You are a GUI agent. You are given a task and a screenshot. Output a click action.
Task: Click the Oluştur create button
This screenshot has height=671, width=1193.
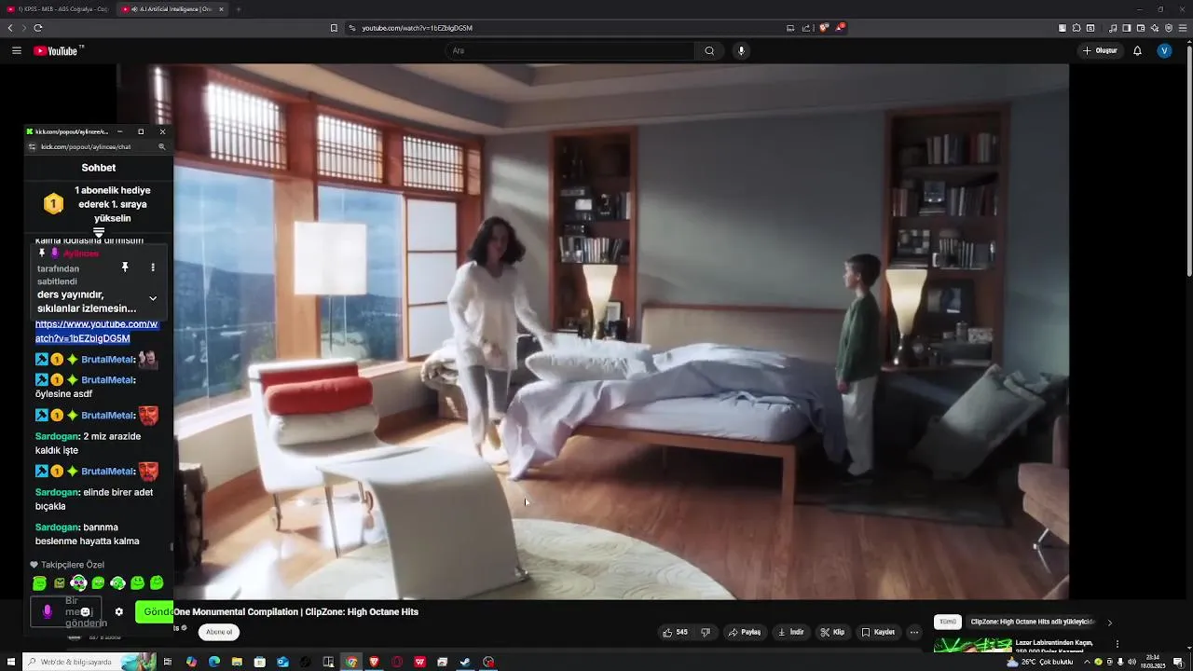coord(1100,50)
